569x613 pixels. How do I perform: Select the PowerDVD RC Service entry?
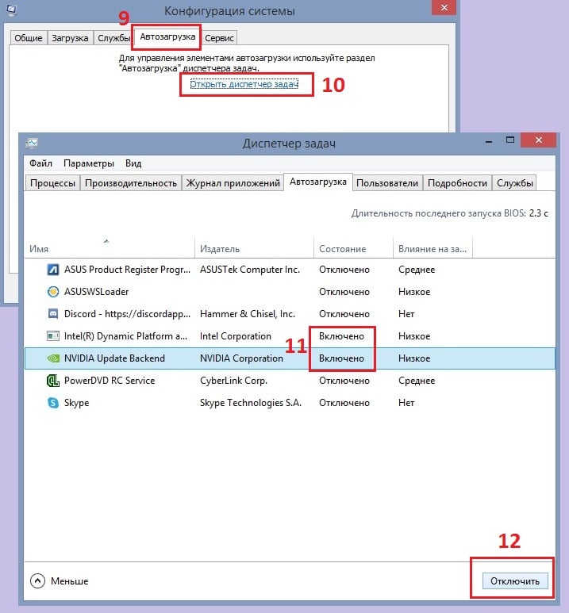click(x=110, y=381)
